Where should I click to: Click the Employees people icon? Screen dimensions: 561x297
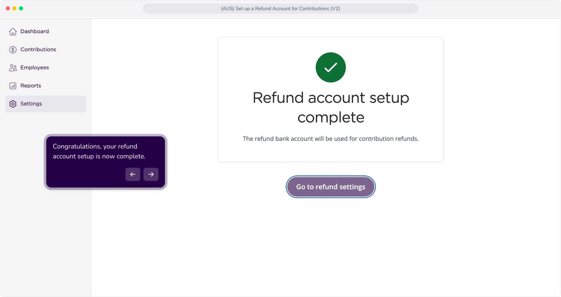pos(13,68)
